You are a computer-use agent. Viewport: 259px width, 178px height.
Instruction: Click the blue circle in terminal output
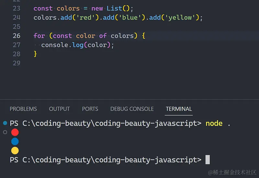15,141
